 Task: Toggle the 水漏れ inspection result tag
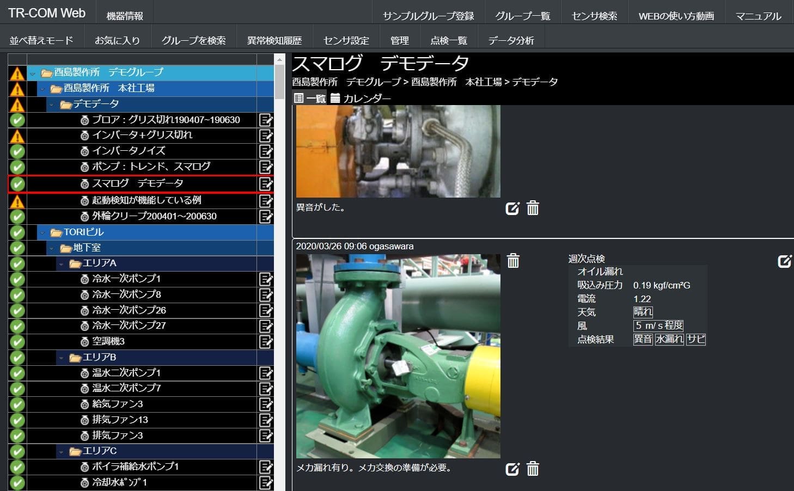point(669,339)
